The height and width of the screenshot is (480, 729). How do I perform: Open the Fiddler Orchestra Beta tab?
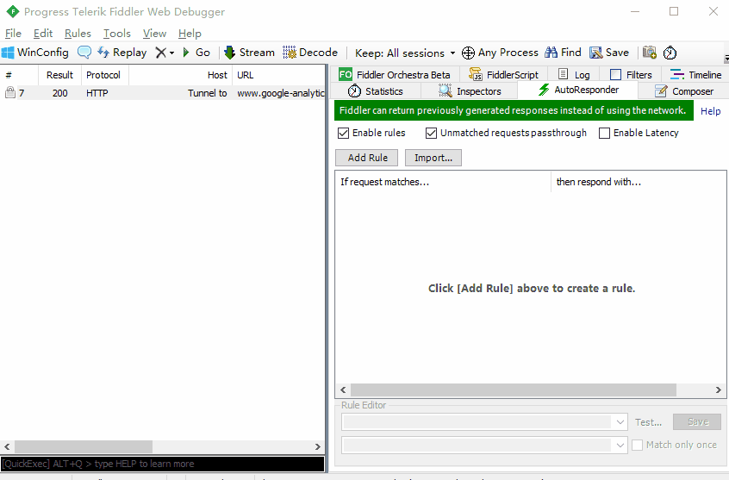[395, 74]
